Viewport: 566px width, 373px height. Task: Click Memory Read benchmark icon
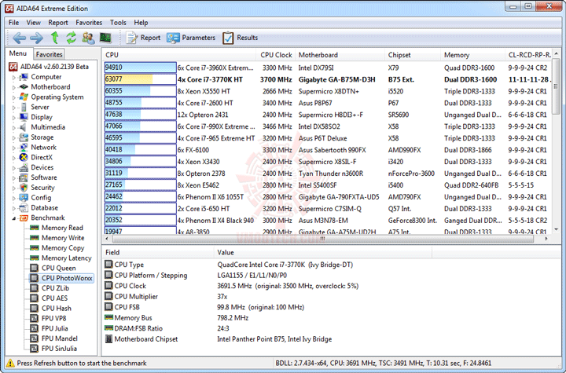[x=35, y=228]
